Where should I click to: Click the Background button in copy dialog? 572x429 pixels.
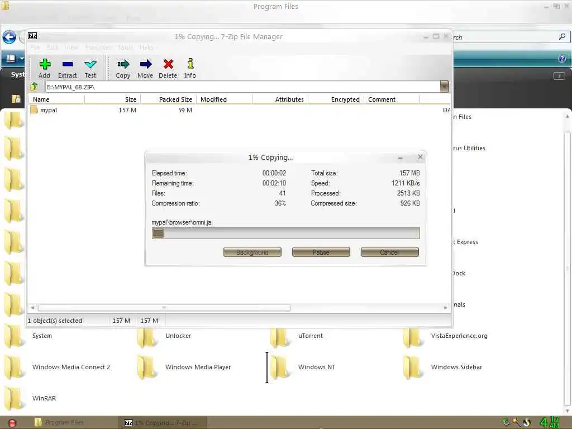(252, 252)
